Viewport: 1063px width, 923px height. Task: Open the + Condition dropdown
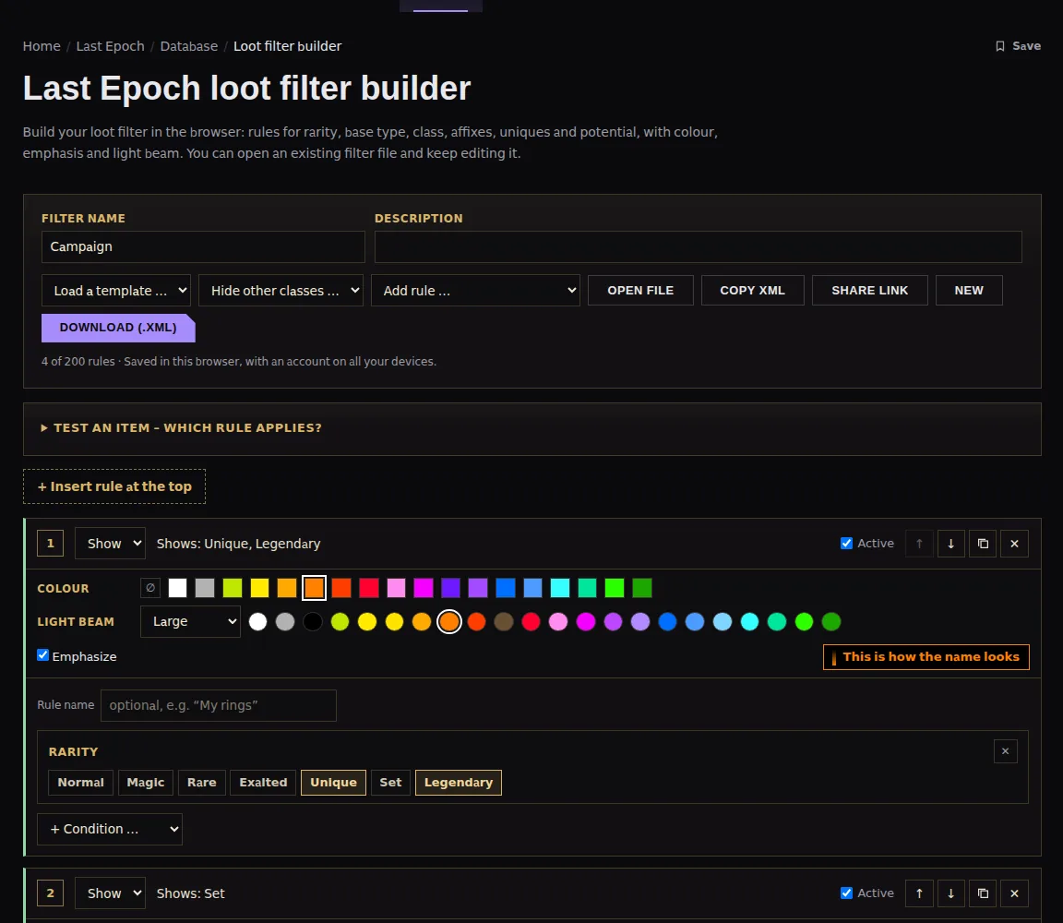pyautogui.click(x=109, y=829)
